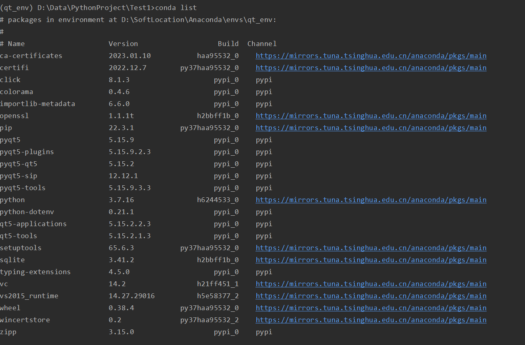Viewport: 525px width, 345px height.
Task: Click the 'python-dotenv' package name
Action: [27, 212]
